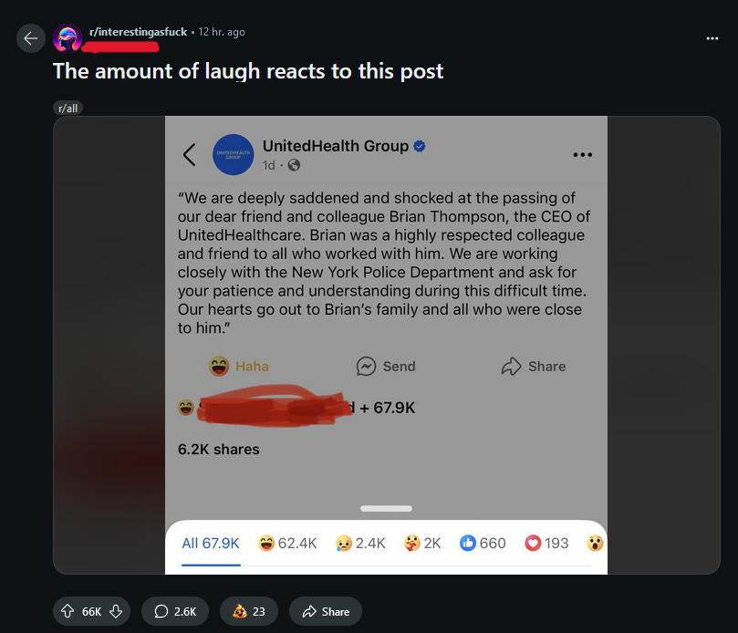Give an award using the 23 awards icon
Image resolution: width=738 pixels, height=633 pixels.
pyautogui.click(x=248, y=611)
